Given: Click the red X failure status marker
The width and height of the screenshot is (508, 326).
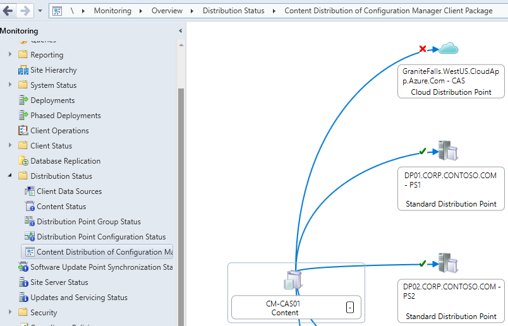Looking at the screenshot, I should click(x=423, y=49).
